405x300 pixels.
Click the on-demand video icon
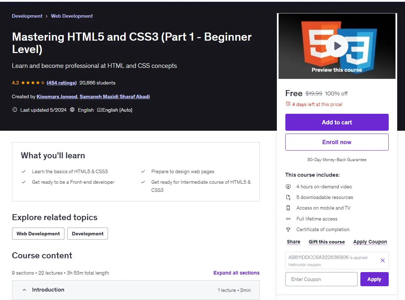tap(288, 187)
